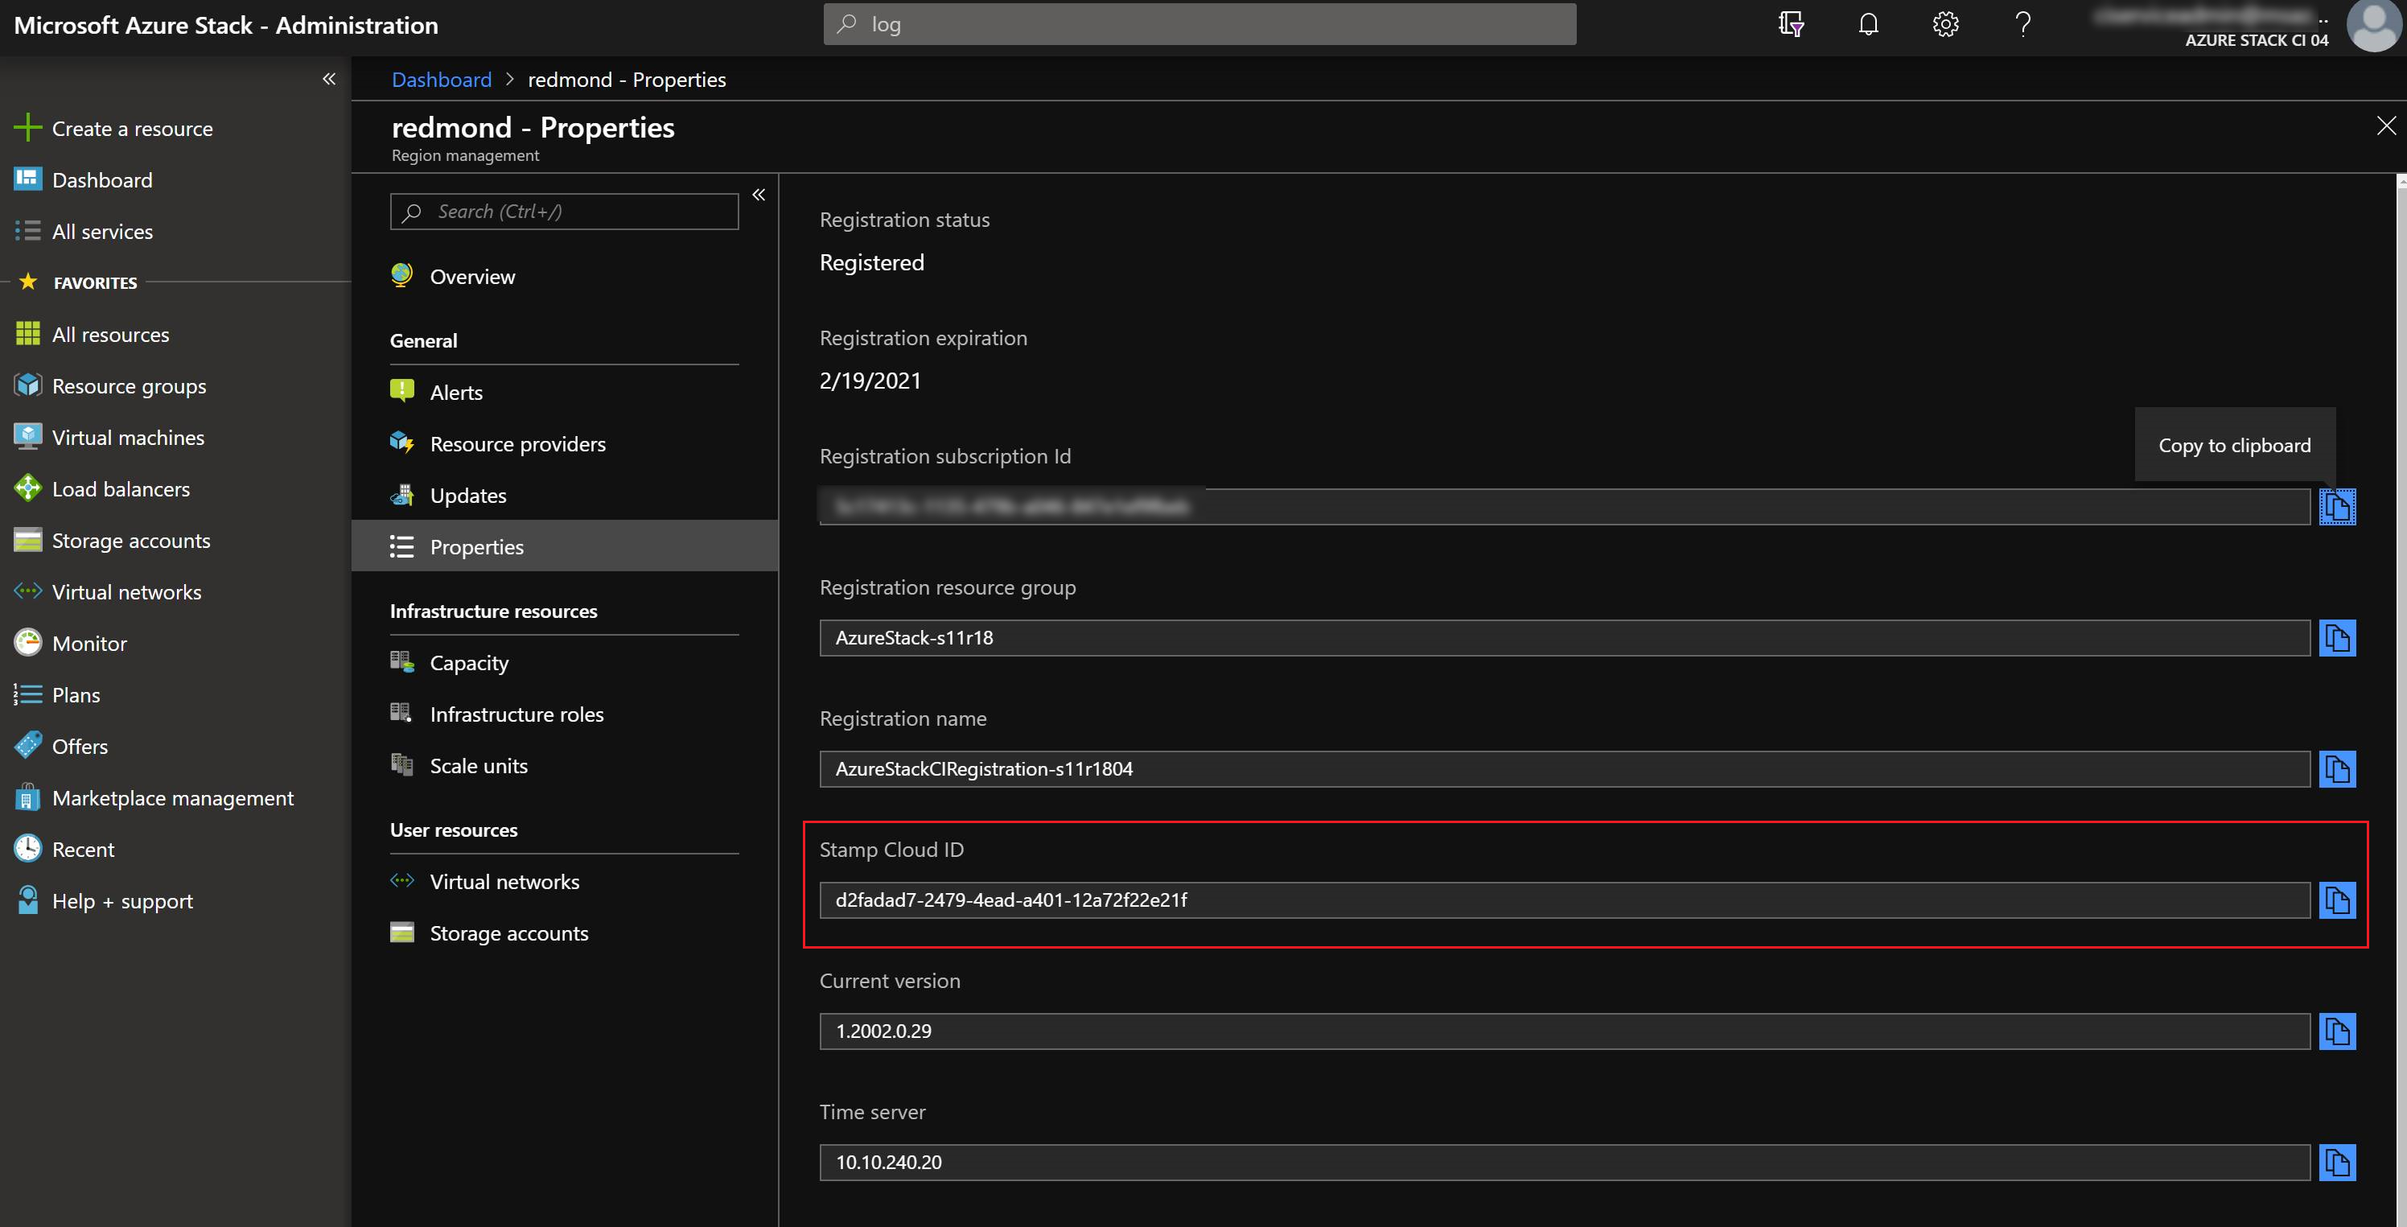Image resolution: width=2407 pixels, height=1227 pixels.
Task: Click the notifications bell icon
Action: click(1867, 22)
